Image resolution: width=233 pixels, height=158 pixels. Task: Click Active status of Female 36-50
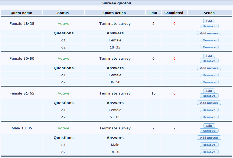click(63, 59)
